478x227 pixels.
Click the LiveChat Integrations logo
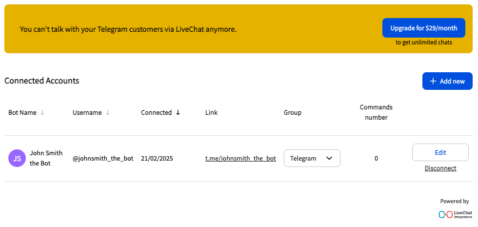pos(455,214)
